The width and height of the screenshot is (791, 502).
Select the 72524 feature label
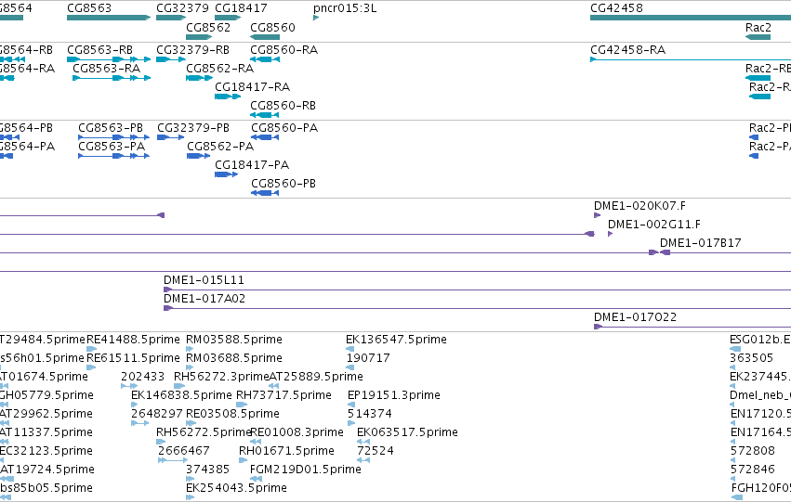[376, 452]
